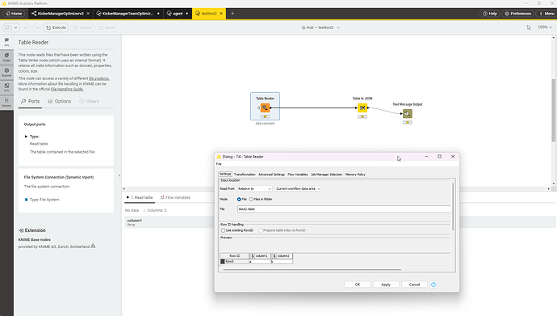The height and width of the screenshot is (316, 557).
Task: Click the Table Reader dynamic port button
Action: (258, 107)
